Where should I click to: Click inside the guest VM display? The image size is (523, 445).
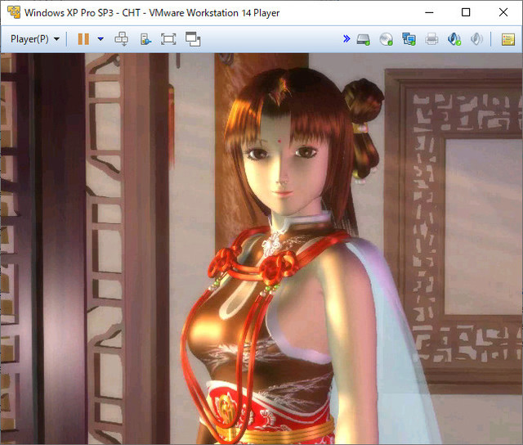tap(261, 249)
